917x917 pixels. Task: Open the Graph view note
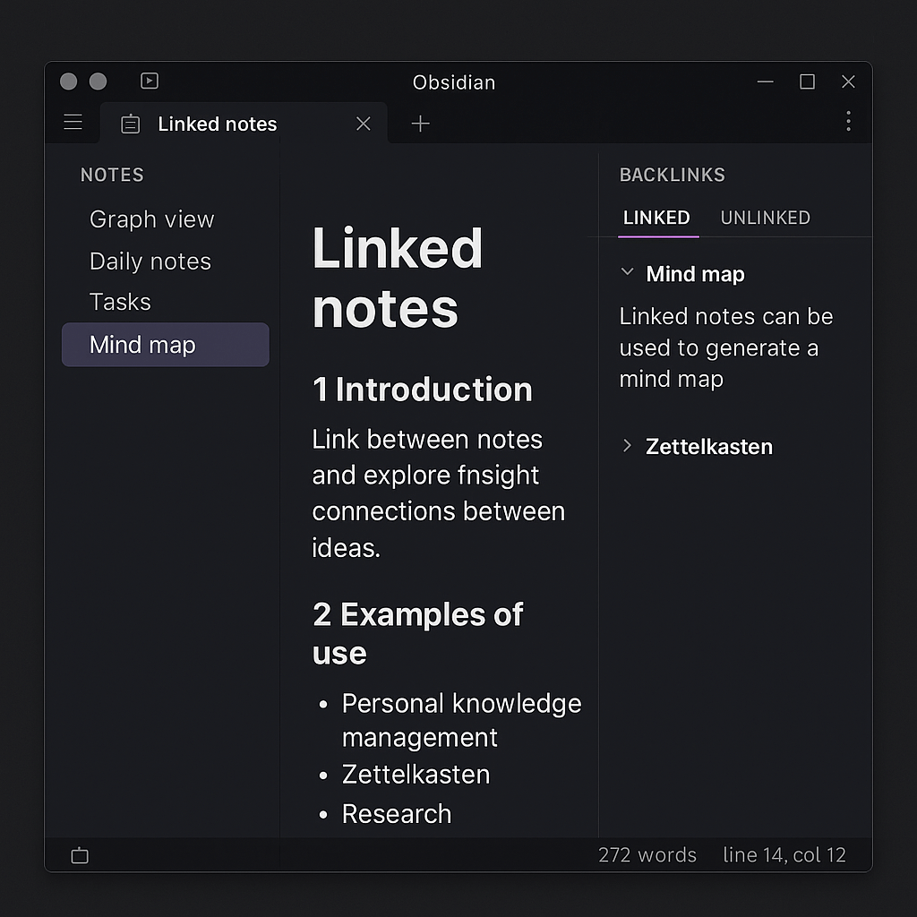[151, 219]
